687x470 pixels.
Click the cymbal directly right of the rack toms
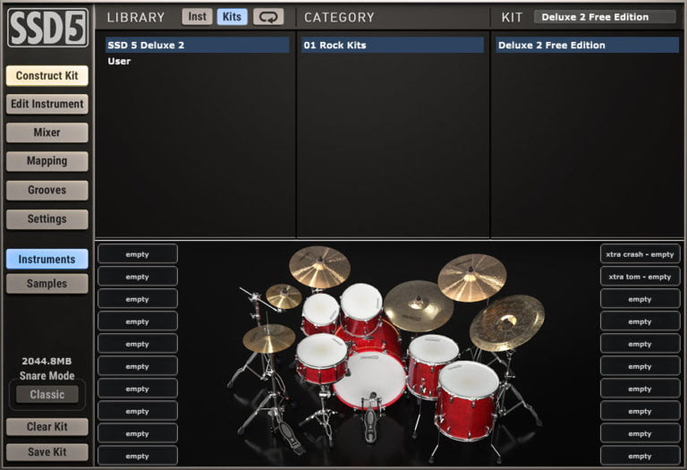coord(419,305)
